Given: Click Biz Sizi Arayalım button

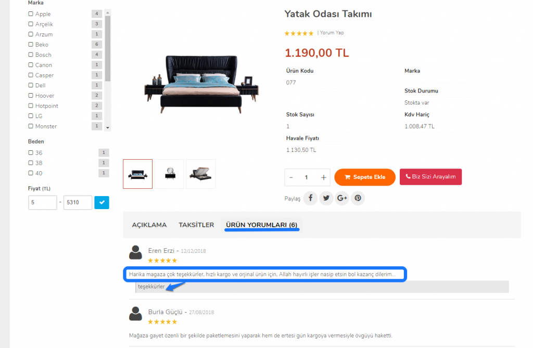Looking at the screenshot, I should coord(430,177).
